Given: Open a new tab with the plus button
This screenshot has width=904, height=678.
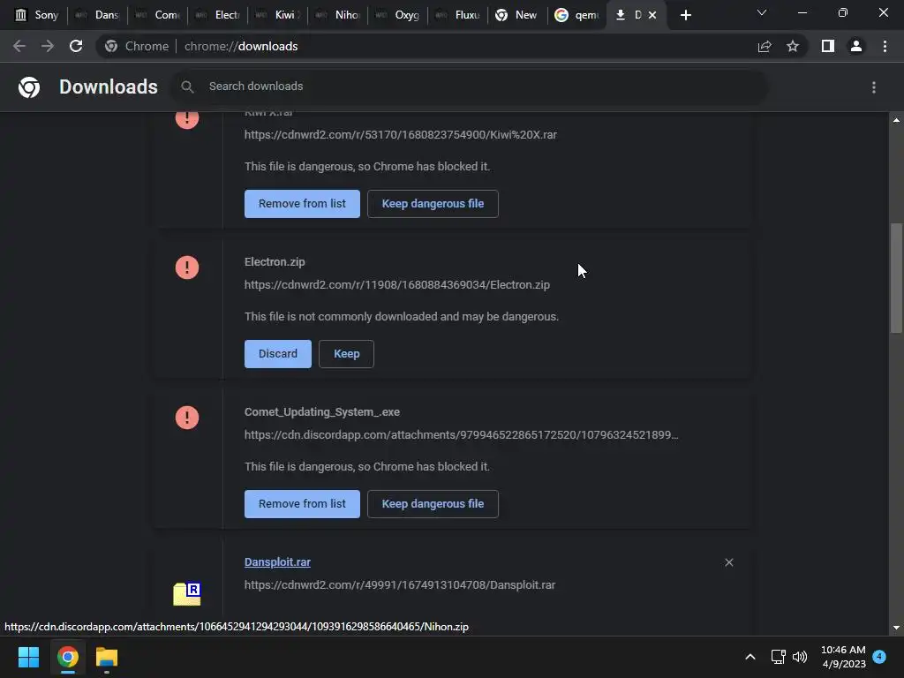Looking at the screenshot, I should [x=685, y=15].
